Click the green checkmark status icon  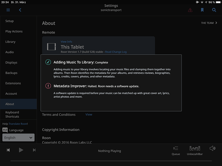(x=48, y=62)
